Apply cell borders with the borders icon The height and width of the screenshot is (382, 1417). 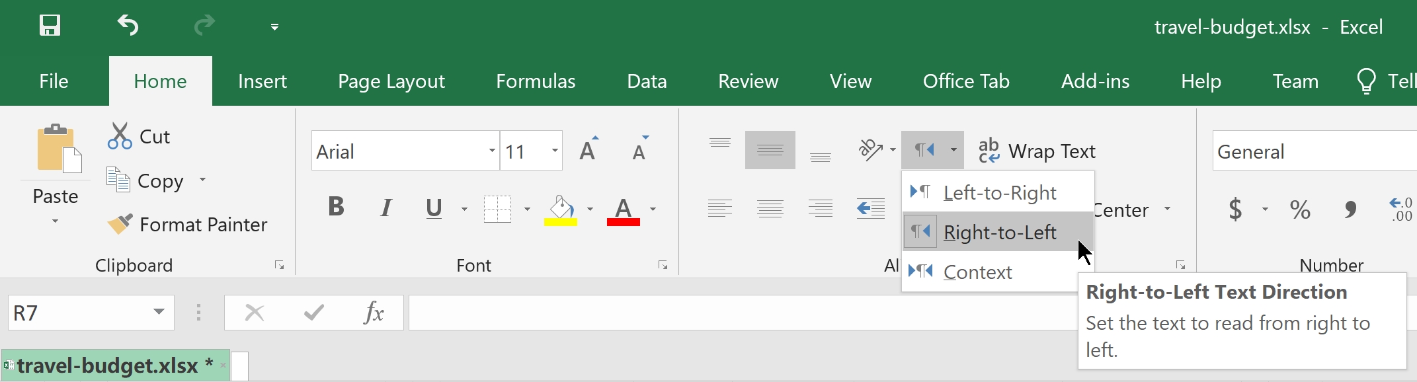tap(497, 210)
